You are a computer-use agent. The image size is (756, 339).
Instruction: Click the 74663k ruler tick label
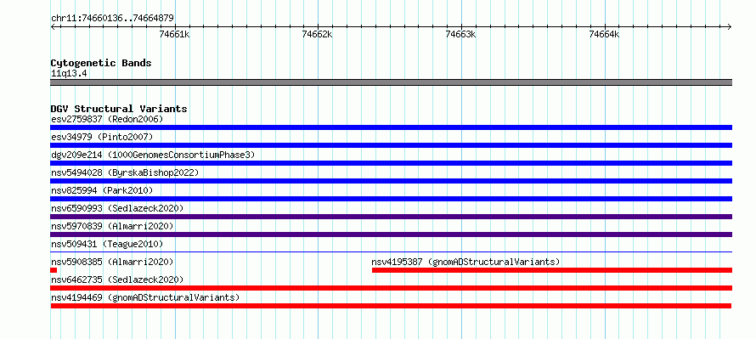460,34
